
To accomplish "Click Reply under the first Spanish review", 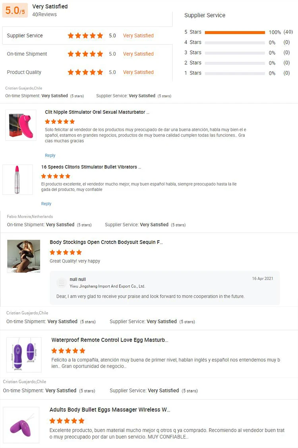I will [x=50, y=155].
